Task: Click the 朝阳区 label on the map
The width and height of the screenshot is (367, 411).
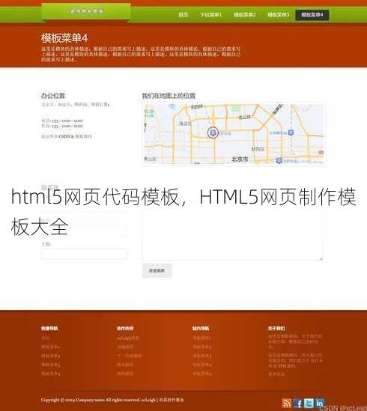Action: point(258,149)
